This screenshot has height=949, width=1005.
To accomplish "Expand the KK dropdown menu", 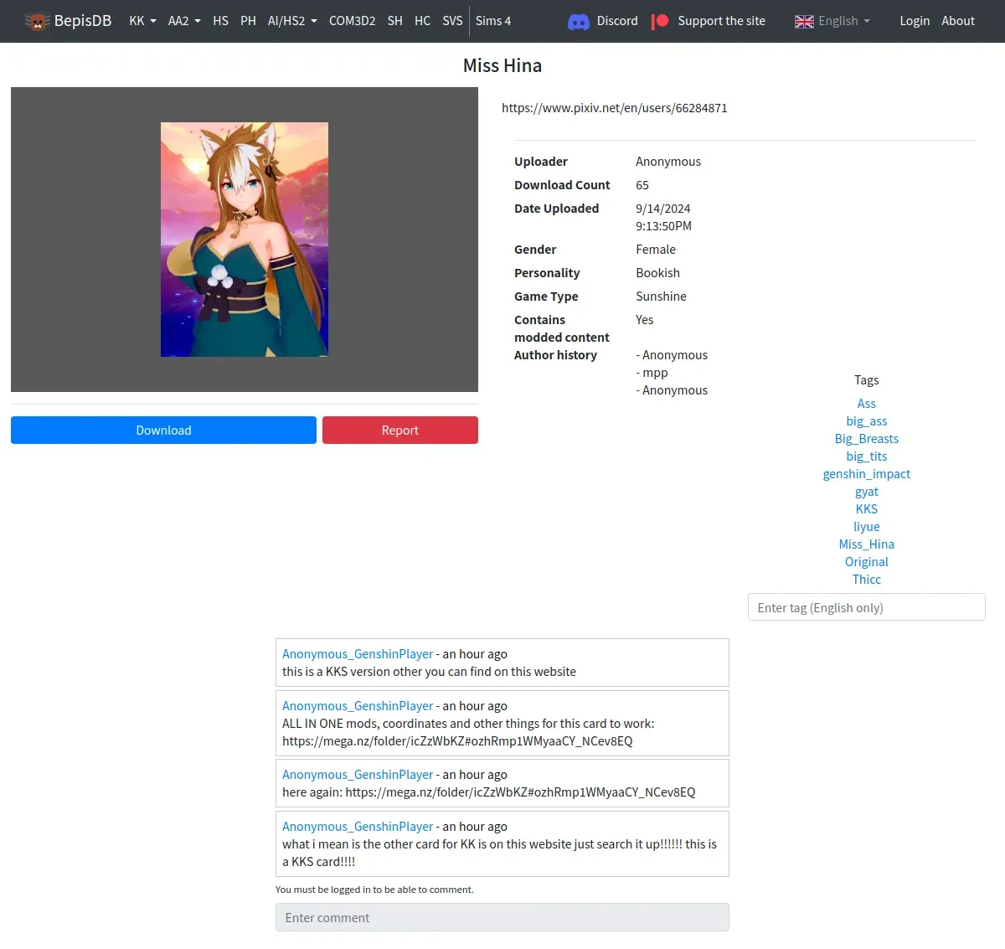I will (x=143, y=21).
